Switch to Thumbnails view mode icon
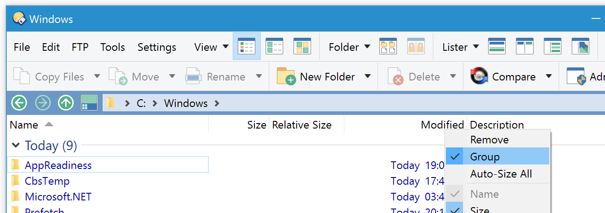 (x=302, y=46)
